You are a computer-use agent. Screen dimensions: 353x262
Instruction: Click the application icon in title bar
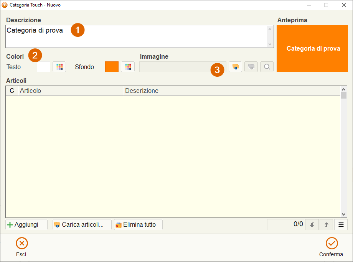(x=5, y=5)
